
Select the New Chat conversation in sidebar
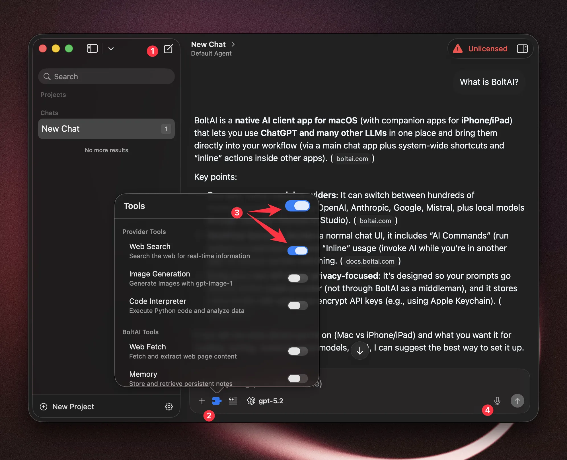[x=106, y=129]
